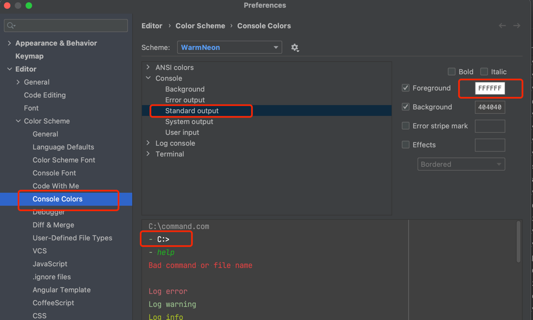Click 'Log warning' preview line
The width and height of the screenshot is (533, 320).
[172, 304]
